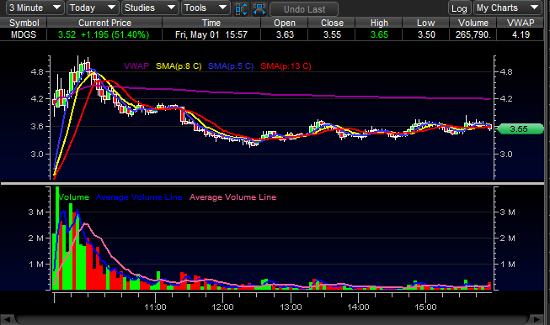Click the 265,790 volume value
Viewport: 550px width, 325px height.
pyautogui.click(x=473, y=34)
